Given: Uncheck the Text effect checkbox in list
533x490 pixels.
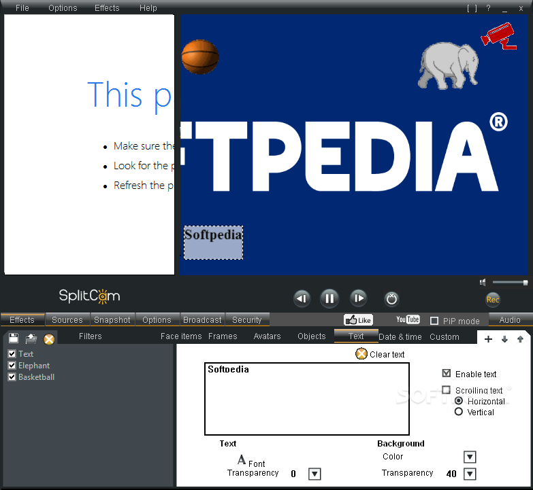Looking at the screenshot, I should pos(12,353).
